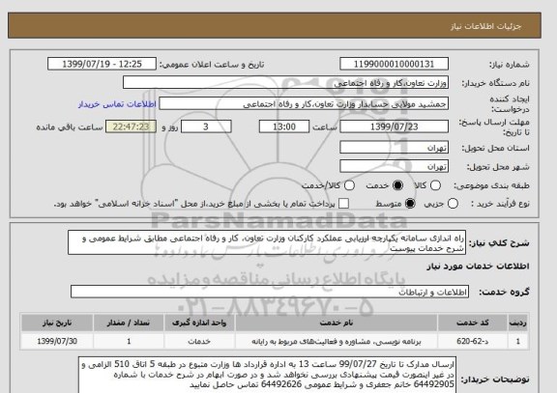Click service group field اطلاعات و ارتباطات
The width and height of the screenshot is (557, 393).
tap(270, 292)
